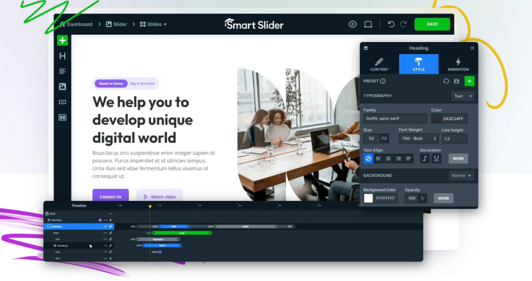Toggle underline text decoration

pos(436,158)
